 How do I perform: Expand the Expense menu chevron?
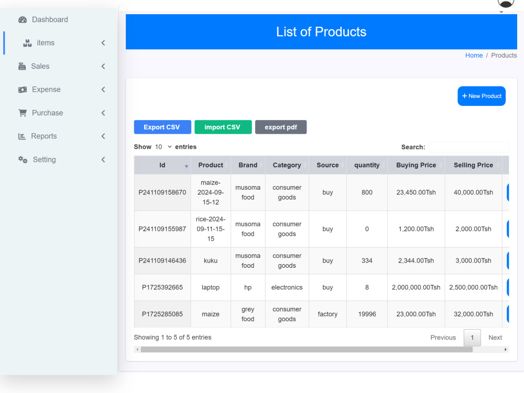pos(103,90)
